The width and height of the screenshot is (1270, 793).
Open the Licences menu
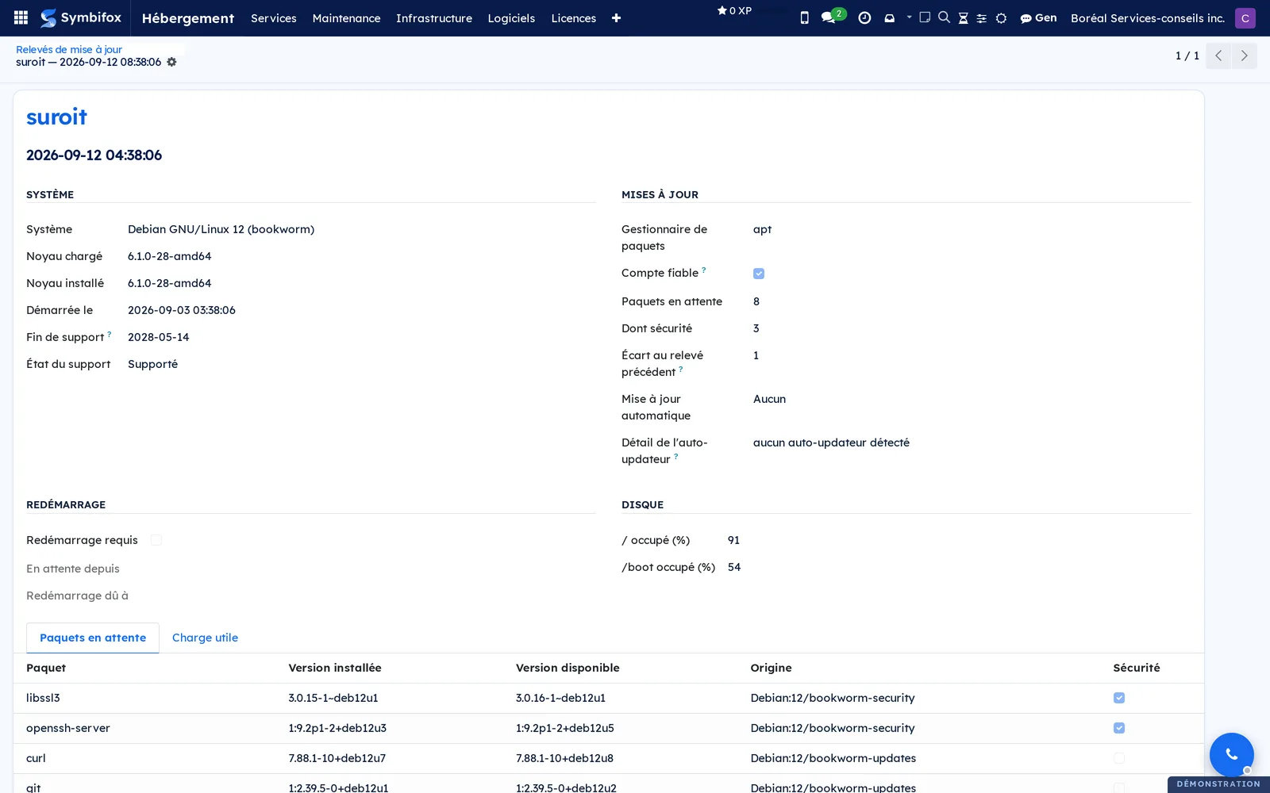point(574,17)
